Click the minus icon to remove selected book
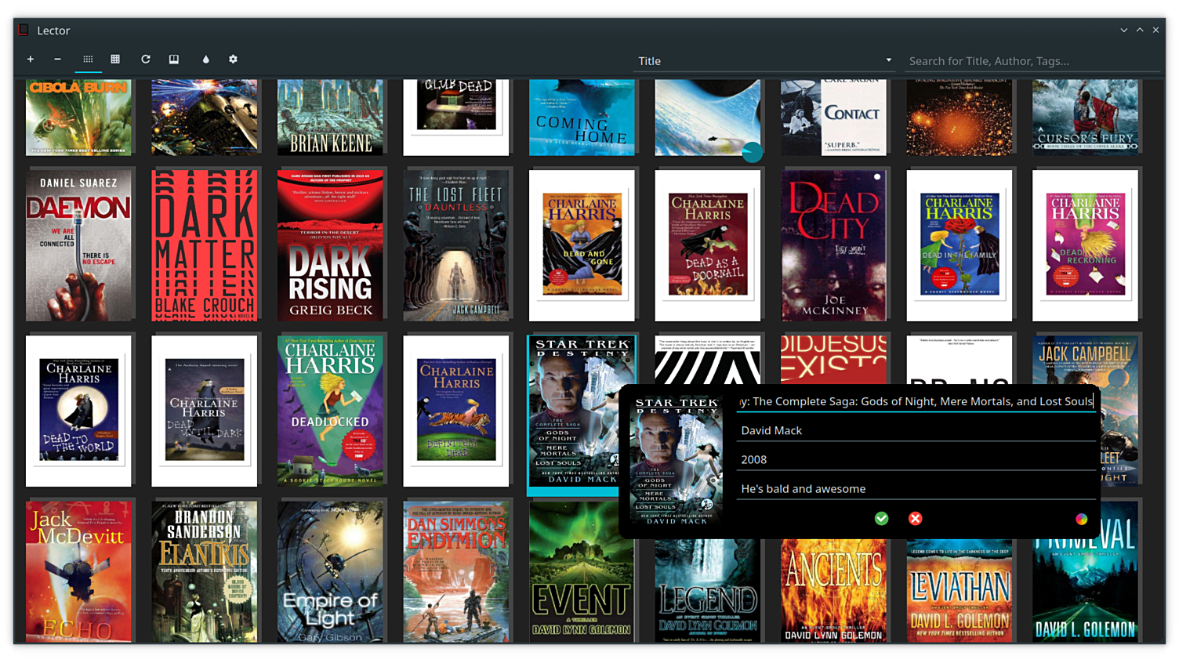Image resolution: width=1179 pixels, height=663 pixels. click(57, 60)
